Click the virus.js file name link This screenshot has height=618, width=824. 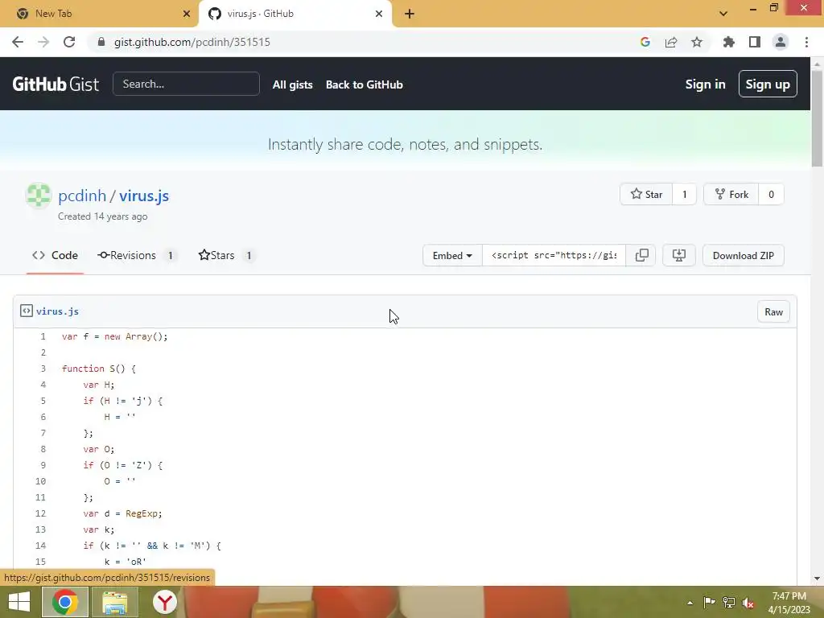pyautogui.click(x=57, y=311)
